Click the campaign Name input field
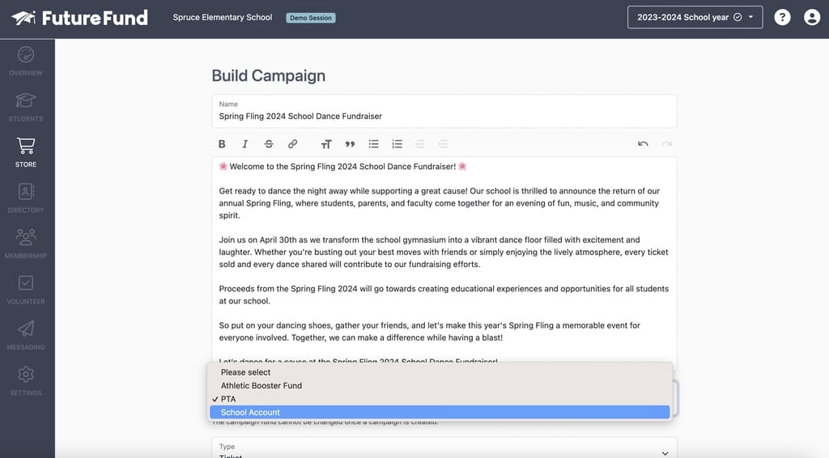The width and height of the screenshot is (829, 458). [x=444, y=112]
